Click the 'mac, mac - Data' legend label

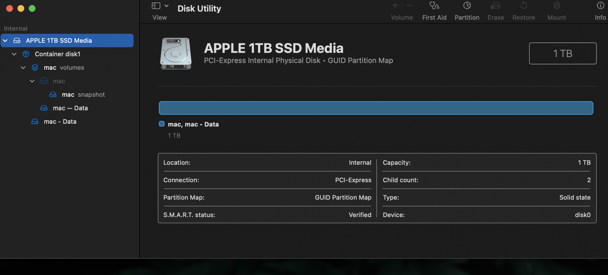[193, 124]
